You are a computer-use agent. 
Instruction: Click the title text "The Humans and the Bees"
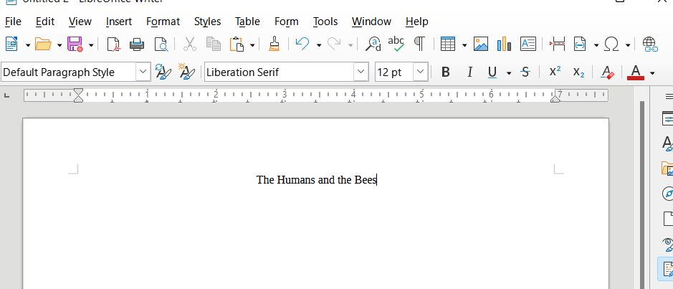click(316, 180)
